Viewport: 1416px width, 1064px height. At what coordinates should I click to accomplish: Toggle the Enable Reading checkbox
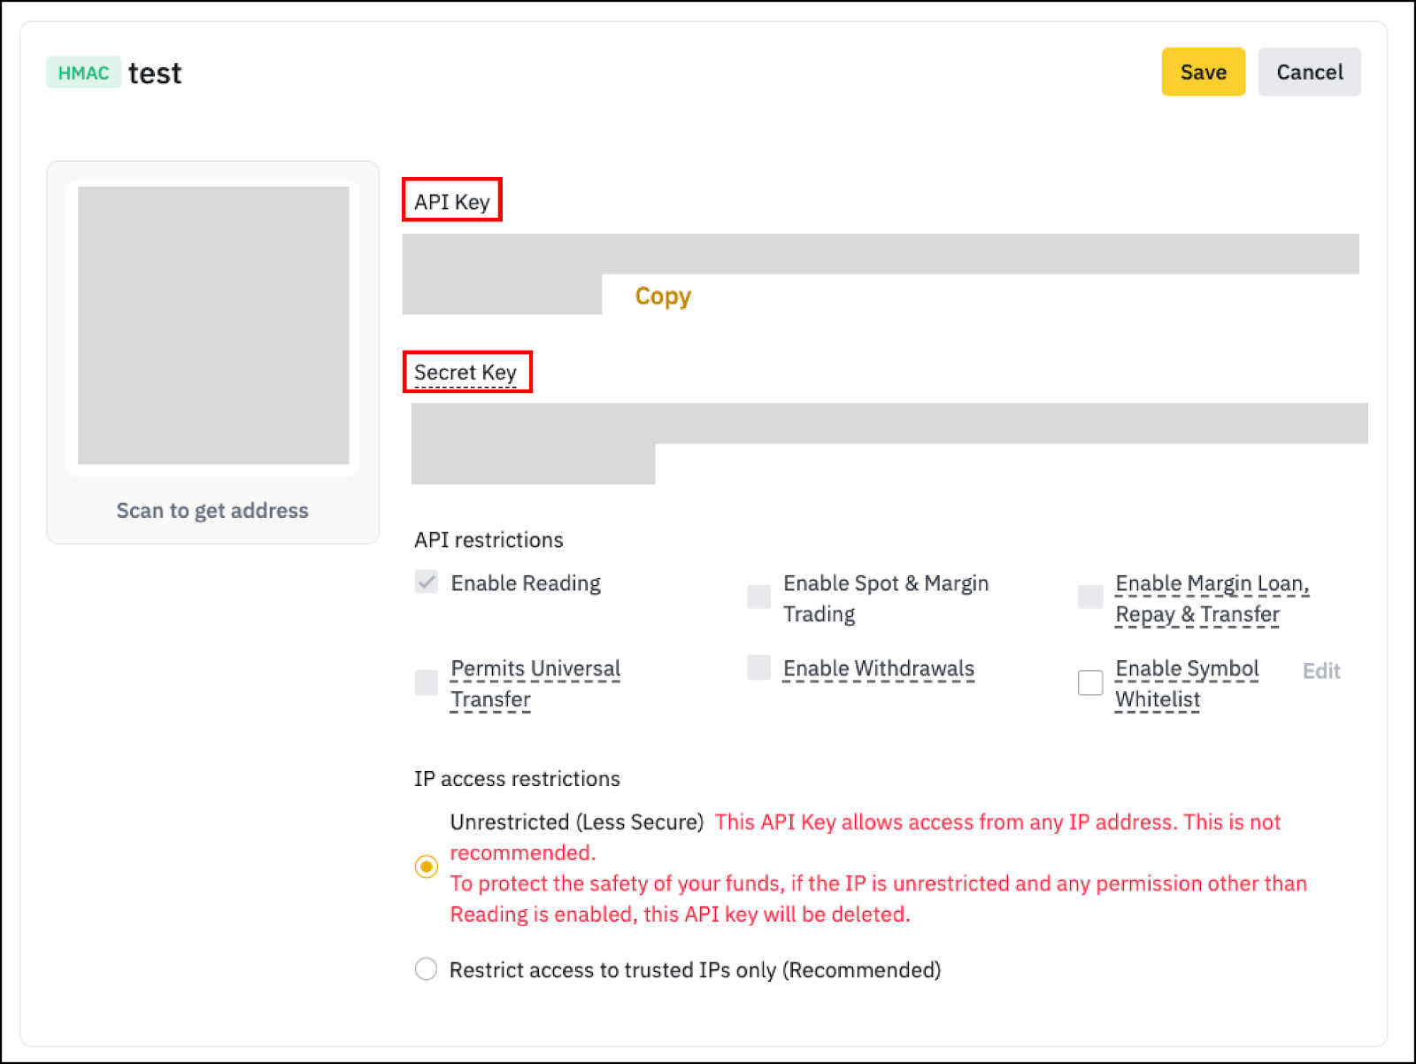pos(427,582)
